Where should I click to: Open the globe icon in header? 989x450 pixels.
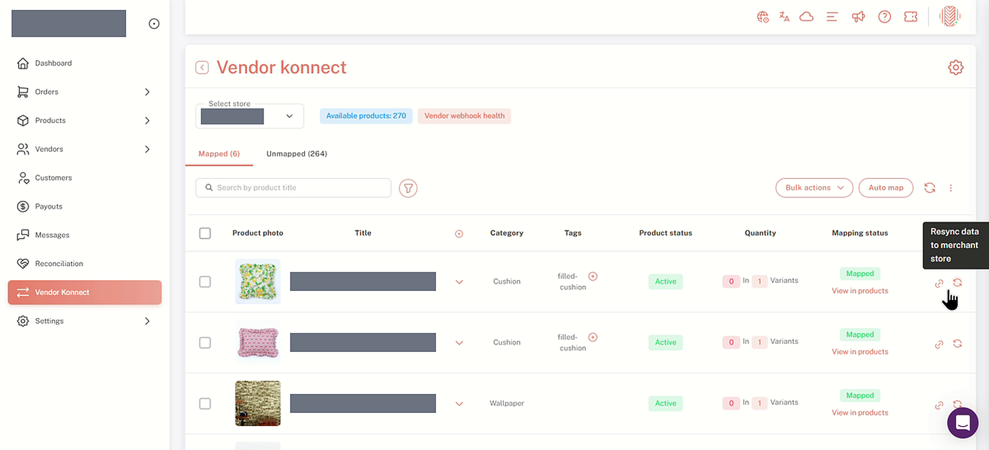(763, 17)
